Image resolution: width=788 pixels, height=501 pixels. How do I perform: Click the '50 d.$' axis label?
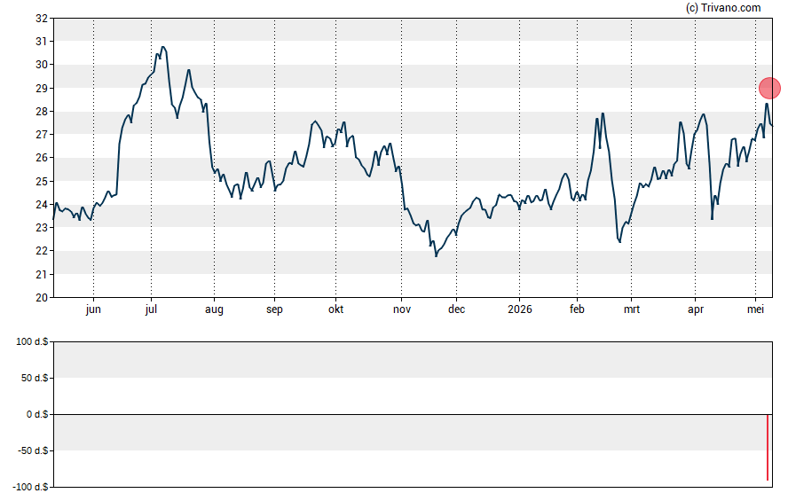[35, 378]
